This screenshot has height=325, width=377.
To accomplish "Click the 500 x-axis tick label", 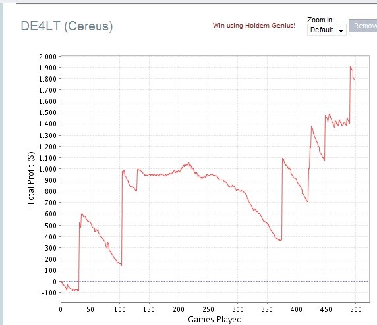I will tap(356, 309).
